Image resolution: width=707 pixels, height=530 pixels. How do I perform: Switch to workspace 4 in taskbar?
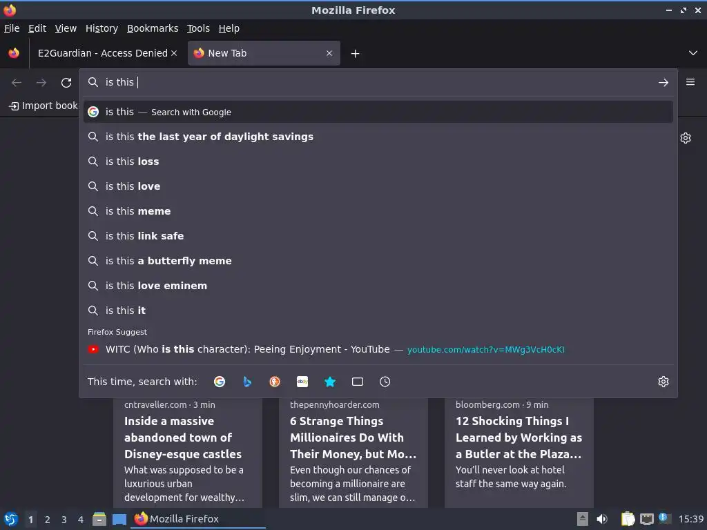(x=81, y=520)
